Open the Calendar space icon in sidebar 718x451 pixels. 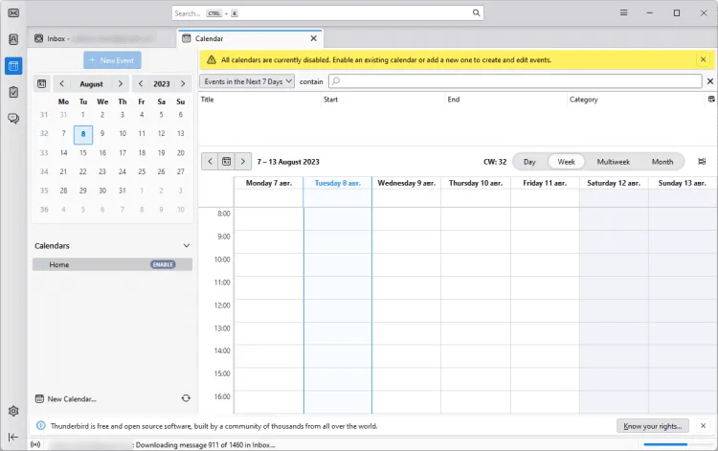point(13,66)
